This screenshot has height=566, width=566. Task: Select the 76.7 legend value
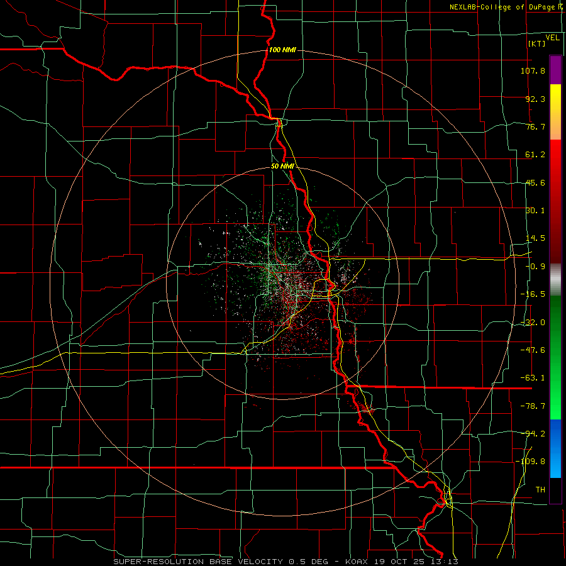535,126
